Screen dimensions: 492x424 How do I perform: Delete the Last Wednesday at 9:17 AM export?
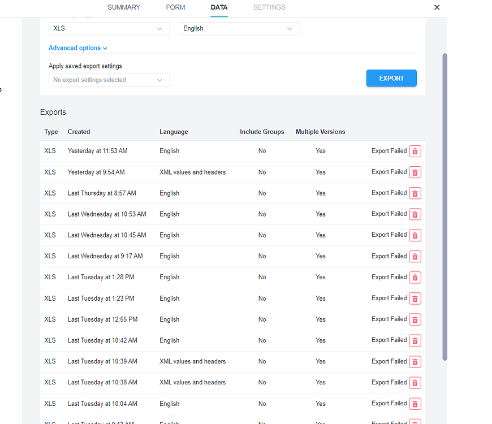coord(415,256)
